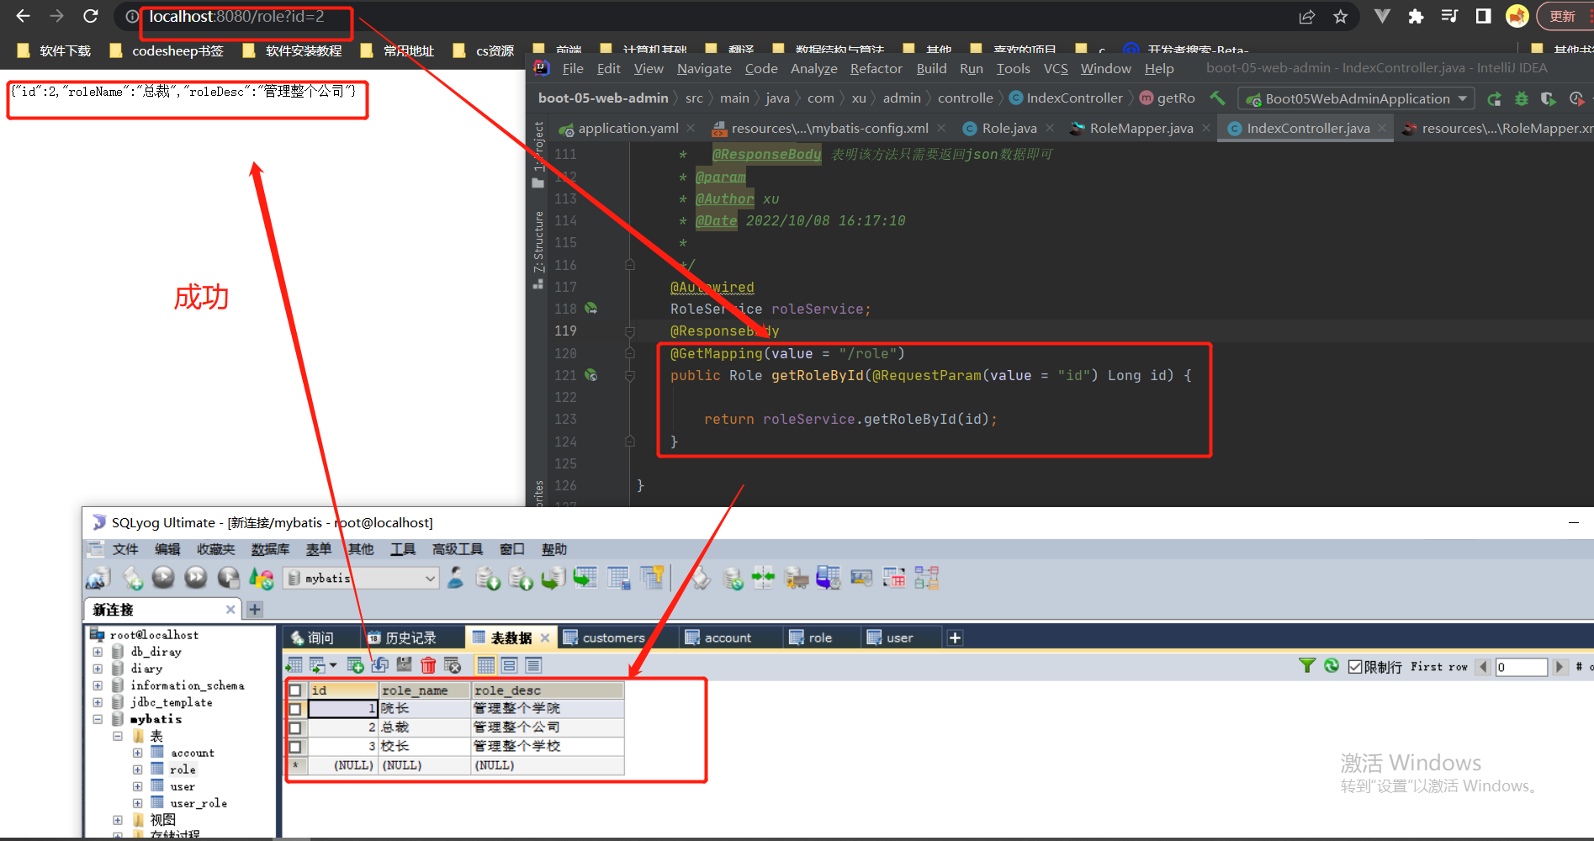This screenshot has height=841, width=1594.
Task: Click the red trash delete-row icon
Action: tap(428, 665)
